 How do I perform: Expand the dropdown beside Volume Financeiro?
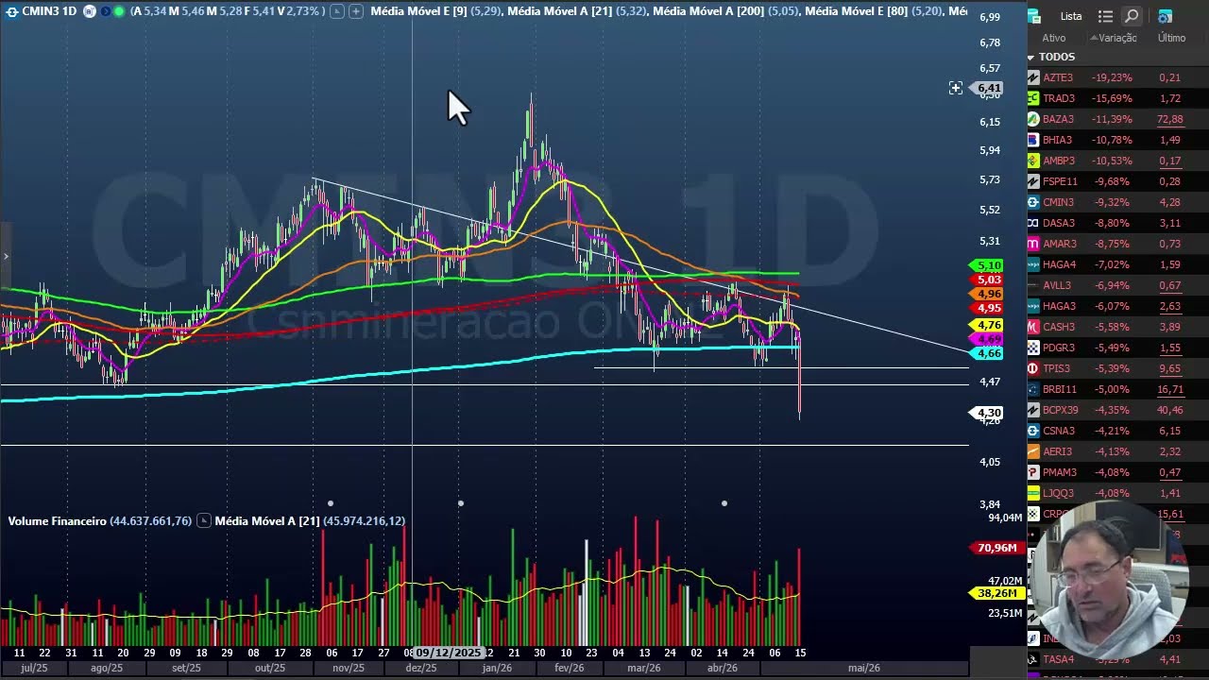[x=203, y=520]
